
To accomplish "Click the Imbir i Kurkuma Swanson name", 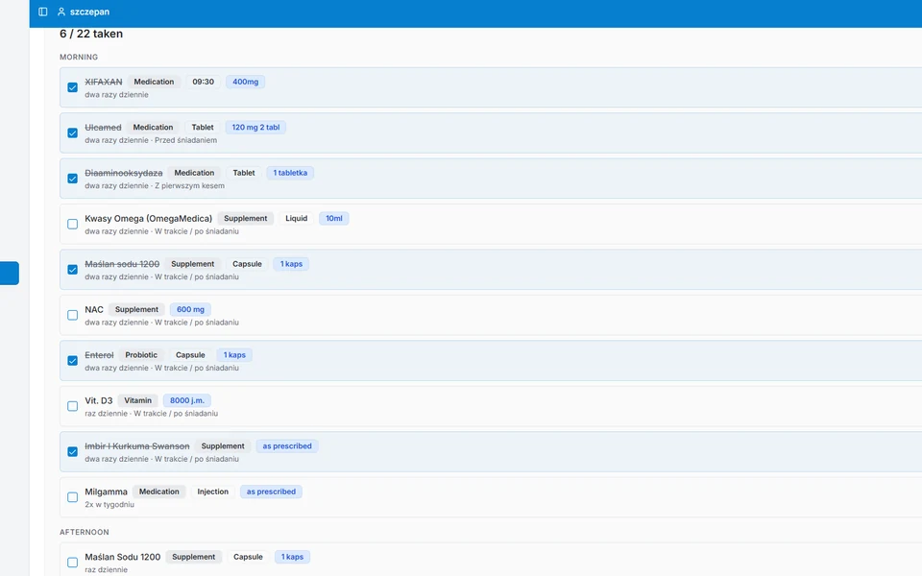I will (137, 446).
